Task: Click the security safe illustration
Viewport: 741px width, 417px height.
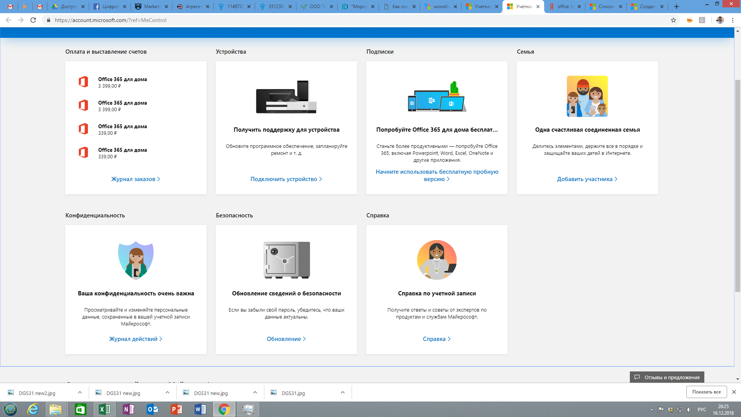Action: pos(286,260)
